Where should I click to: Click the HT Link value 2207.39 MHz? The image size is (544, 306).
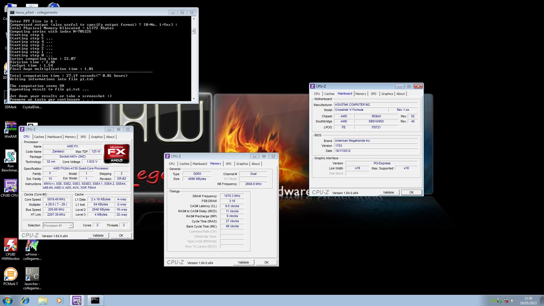[x=56, y=215]
